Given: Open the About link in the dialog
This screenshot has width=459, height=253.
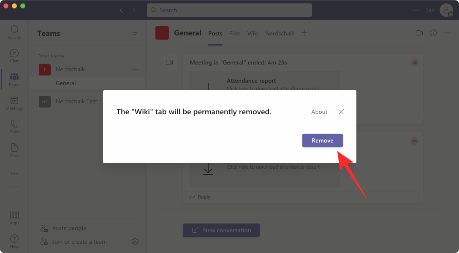Looking at the screenshot, I should (x=319, y=112).
